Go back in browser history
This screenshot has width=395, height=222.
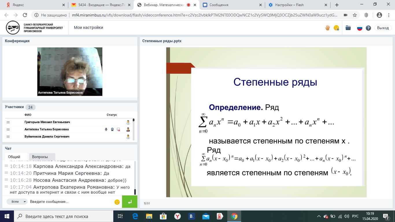click(x=6, y=15)
